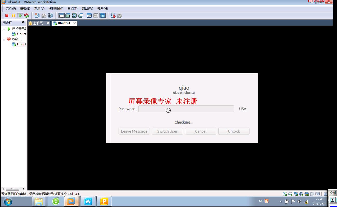Open the orange P application in taskbar
Screen dimensions: 337x207
click(104, 201)
